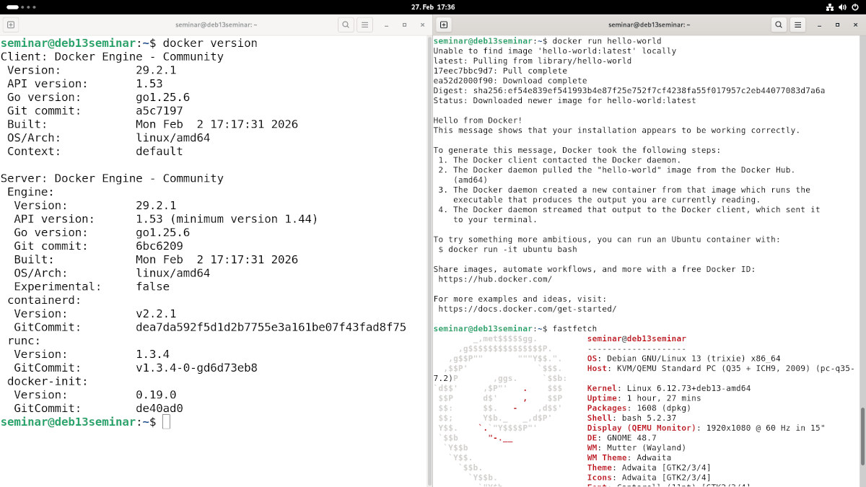Open the Activities overview from top bar
The image size is (866, 487).
pyautogui.click(x=22, y=6)
